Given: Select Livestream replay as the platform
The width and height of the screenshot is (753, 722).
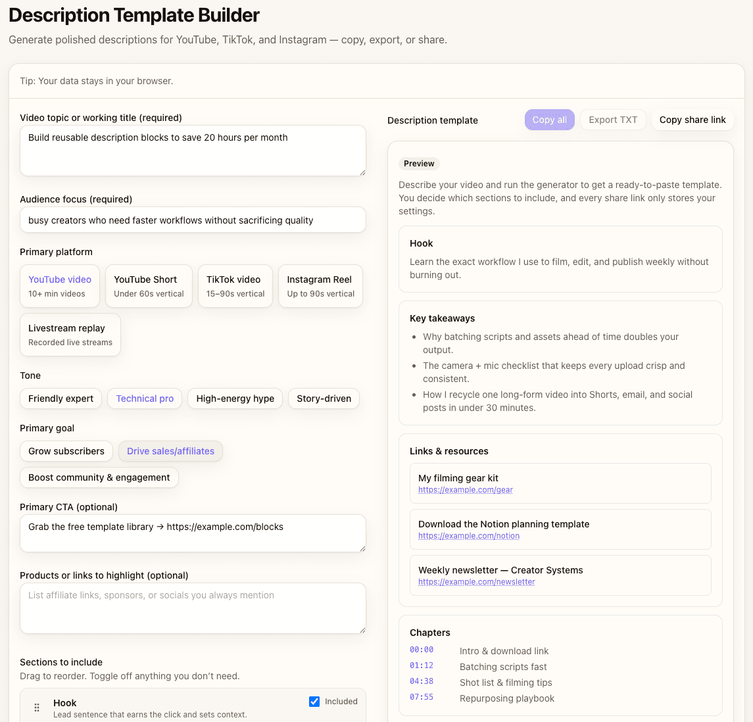Looking at the screenshot, I should [70, 334].
